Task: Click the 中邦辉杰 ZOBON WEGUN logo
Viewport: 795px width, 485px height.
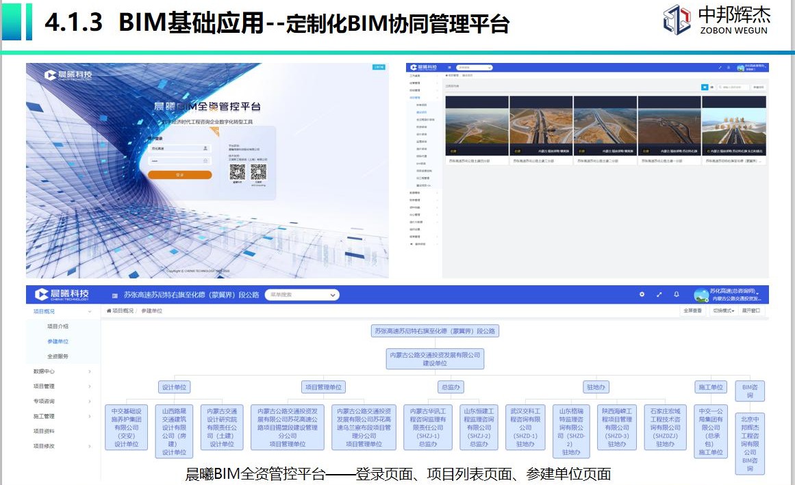Action: pos(717,21)
